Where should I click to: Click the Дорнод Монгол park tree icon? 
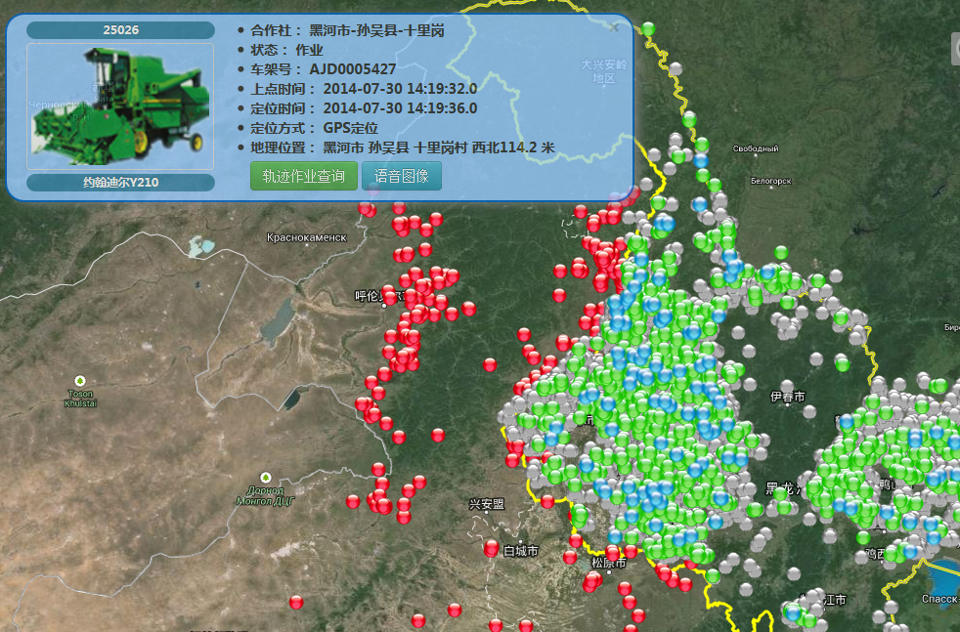click(x=265, y=478)
